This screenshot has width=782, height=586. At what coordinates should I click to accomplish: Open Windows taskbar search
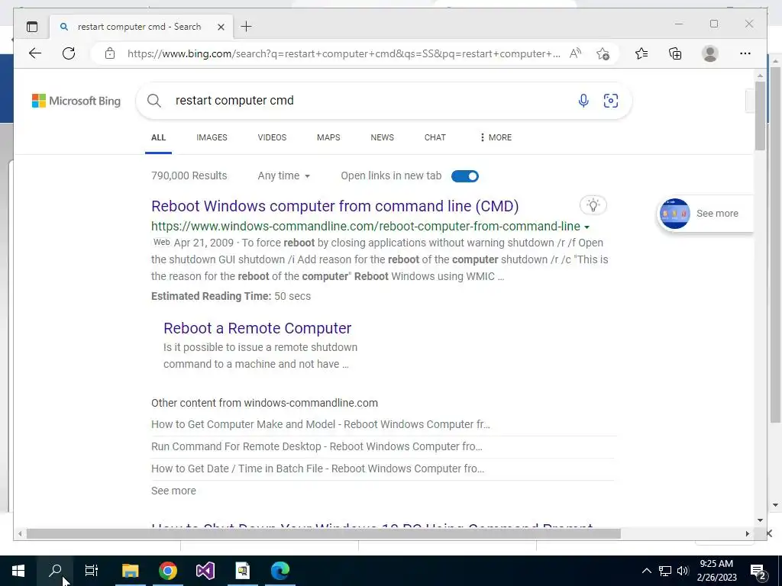(x=55, y=571)
